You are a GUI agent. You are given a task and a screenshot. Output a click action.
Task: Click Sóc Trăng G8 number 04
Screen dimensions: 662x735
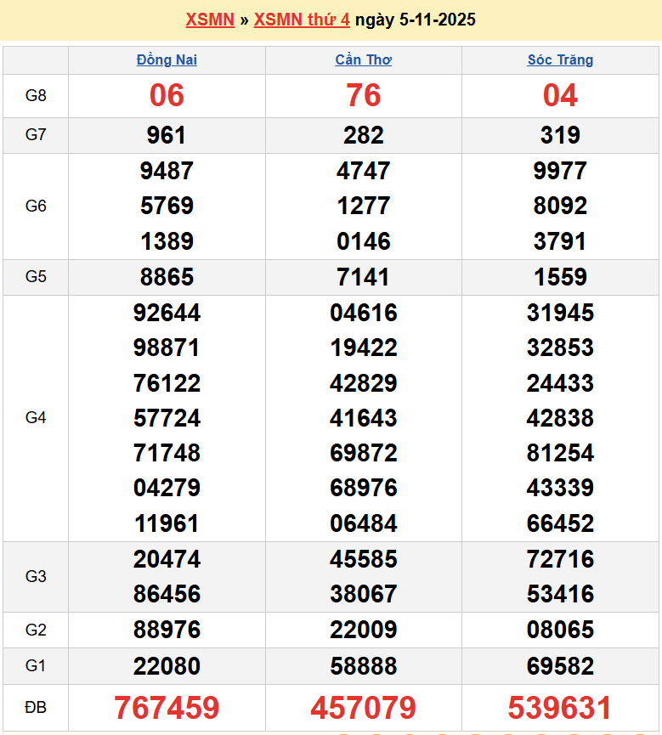[560, 96]
